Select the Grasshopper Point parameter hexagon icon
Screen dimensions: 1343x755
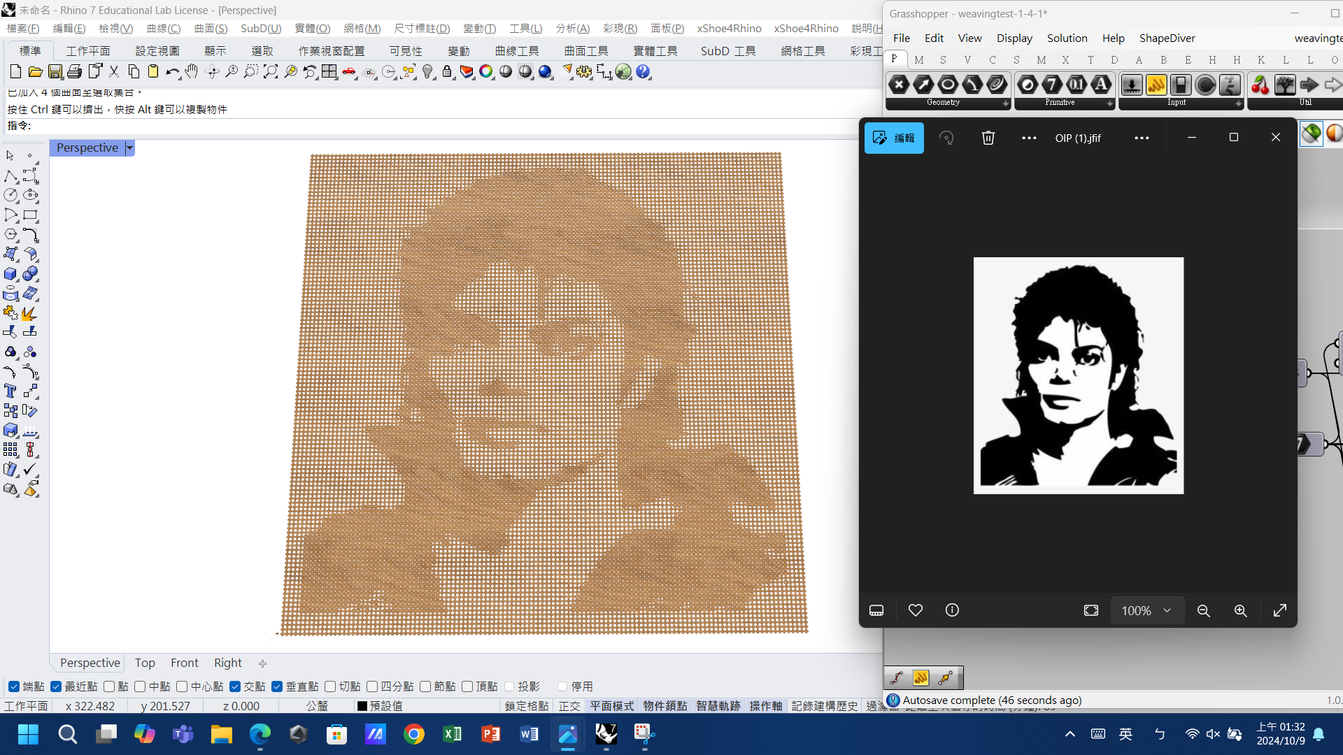pos(899,85)
